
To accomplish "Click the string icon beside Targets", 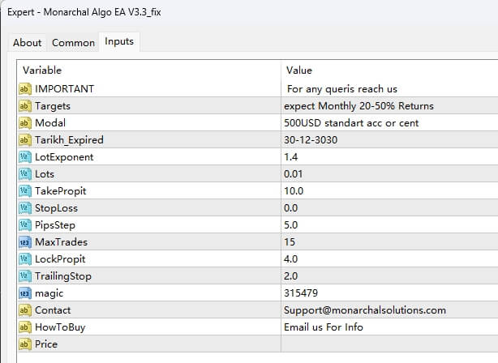I will coord(25,106).
